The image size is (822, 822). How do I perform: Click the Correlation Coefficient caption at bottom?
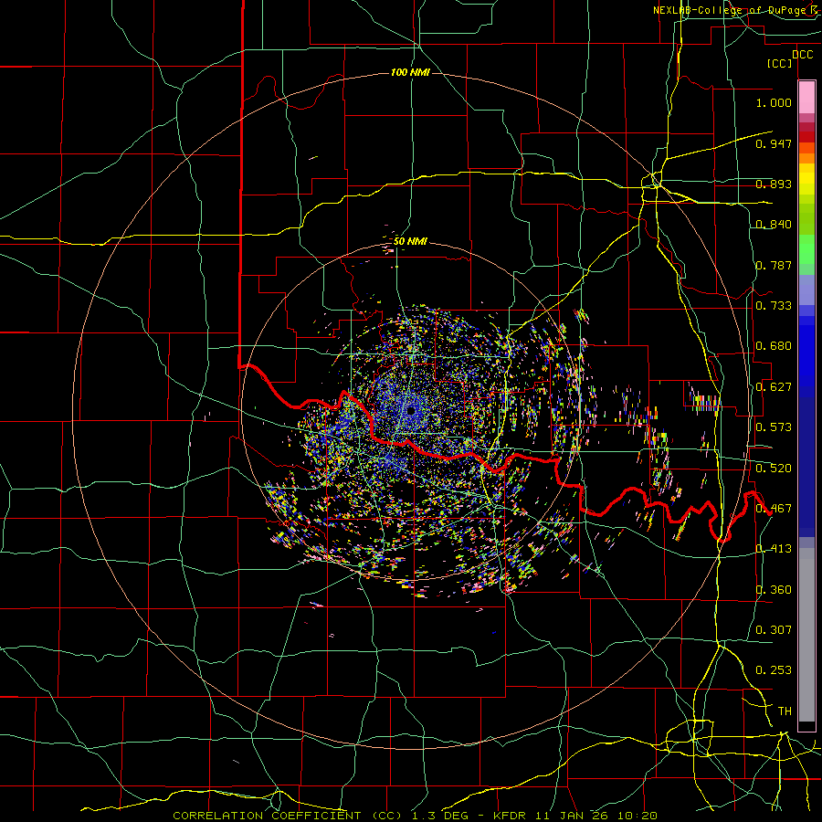(416, 816)
